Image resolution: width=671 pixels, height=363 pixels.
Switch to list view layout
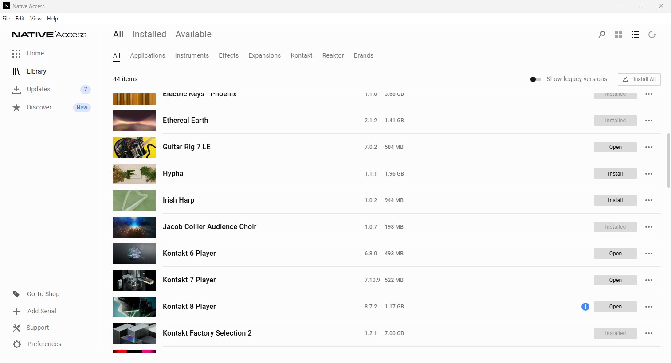pos(635,34)
